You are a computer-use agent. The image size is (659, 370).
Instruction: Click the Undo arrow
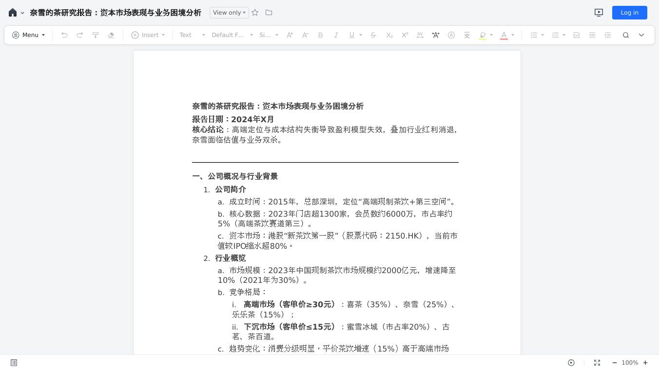[64, 35]
